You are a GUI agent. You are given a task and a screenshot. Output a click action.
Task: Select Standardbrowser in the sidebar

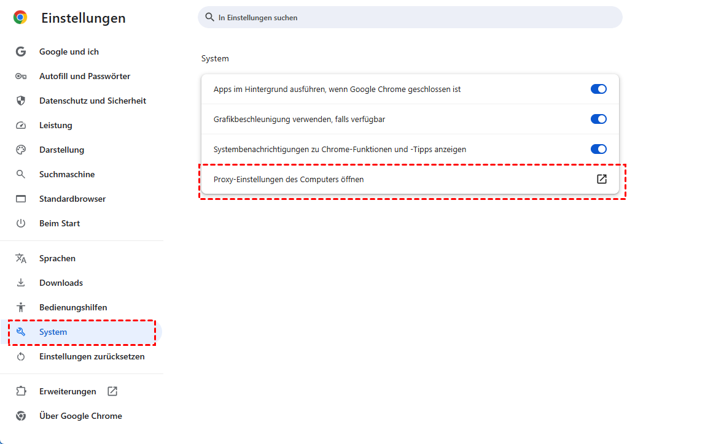(72, 199)
